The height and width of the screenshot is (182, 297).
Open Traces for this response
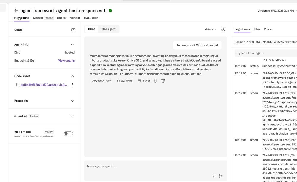144,81
